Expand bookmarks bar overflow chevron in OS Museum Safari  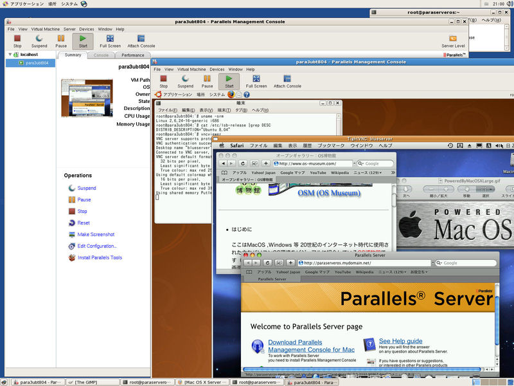coord(393,172)
